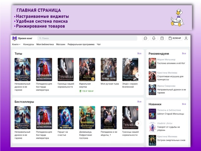
Task: Expand the Книги dropdown menu
Action: [16, 44]
